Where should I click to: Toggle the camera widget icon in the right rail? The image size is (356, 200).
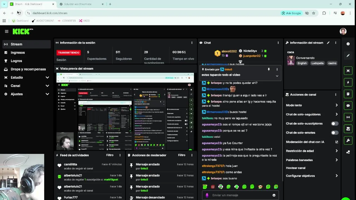click(348, 129)
